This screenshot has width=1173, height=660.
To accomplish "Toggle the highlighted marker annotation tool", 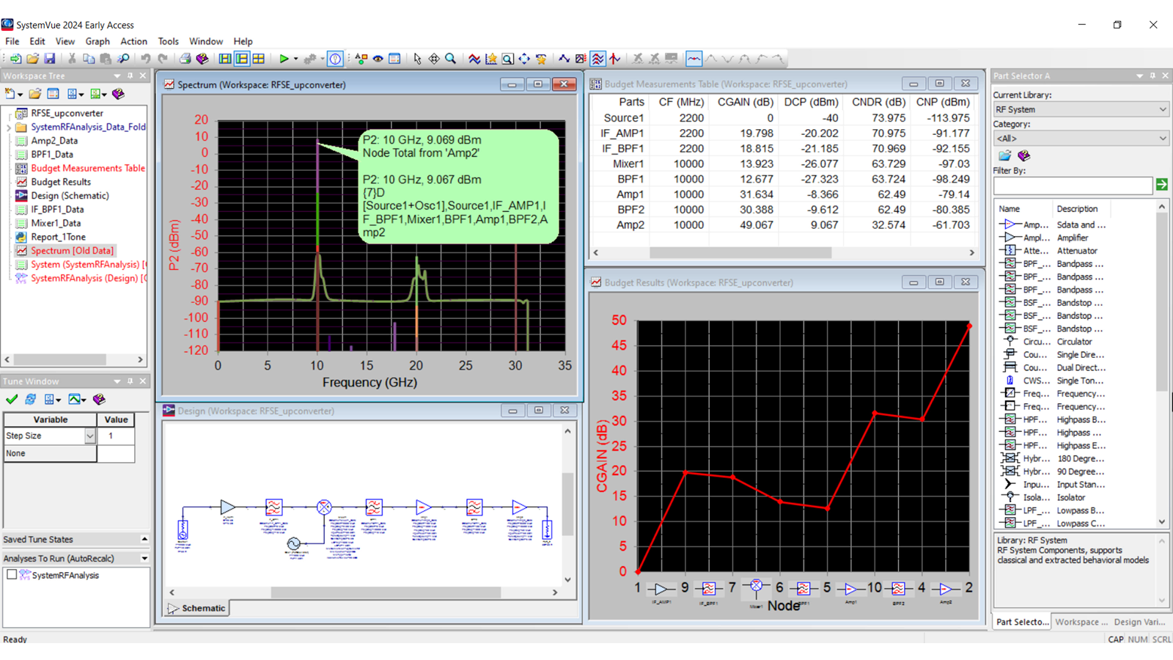I will click(693, 59).
